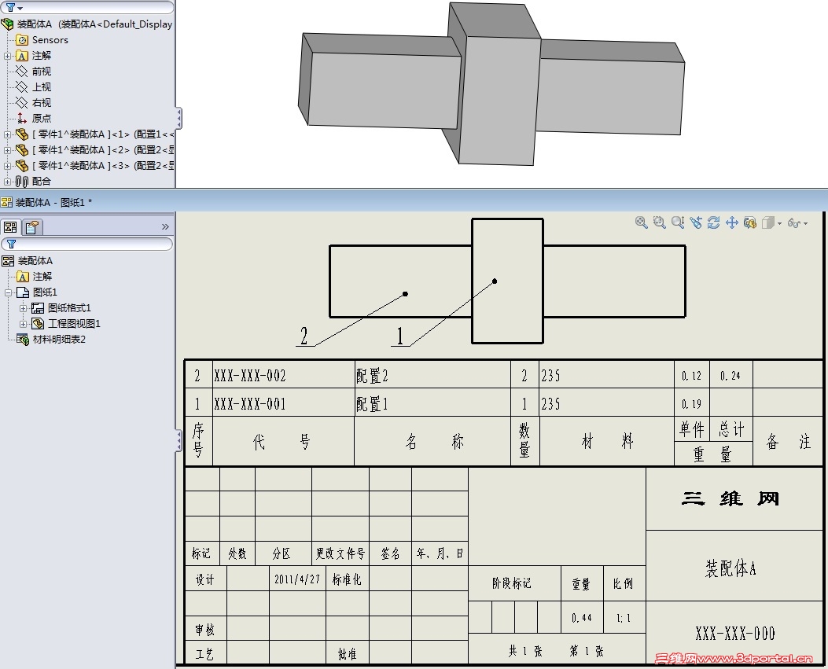Select the 零件1 <2> part icon
Screen dimensions: 828x669
pos(22,150)
